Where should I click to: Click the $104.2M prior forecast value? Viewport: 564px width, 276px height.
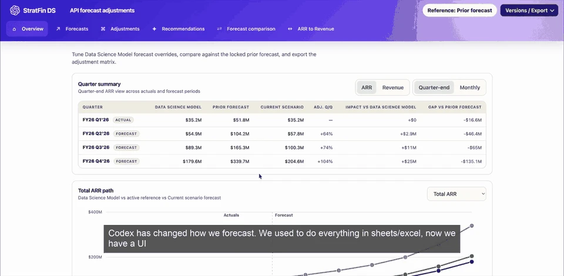coord(240,134)
